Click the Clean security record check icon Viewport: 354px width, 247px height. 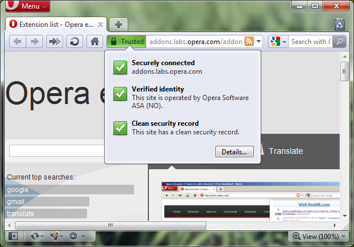[x=120, y=128]
